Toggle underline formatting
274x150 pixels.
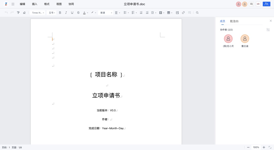[72, 13]
